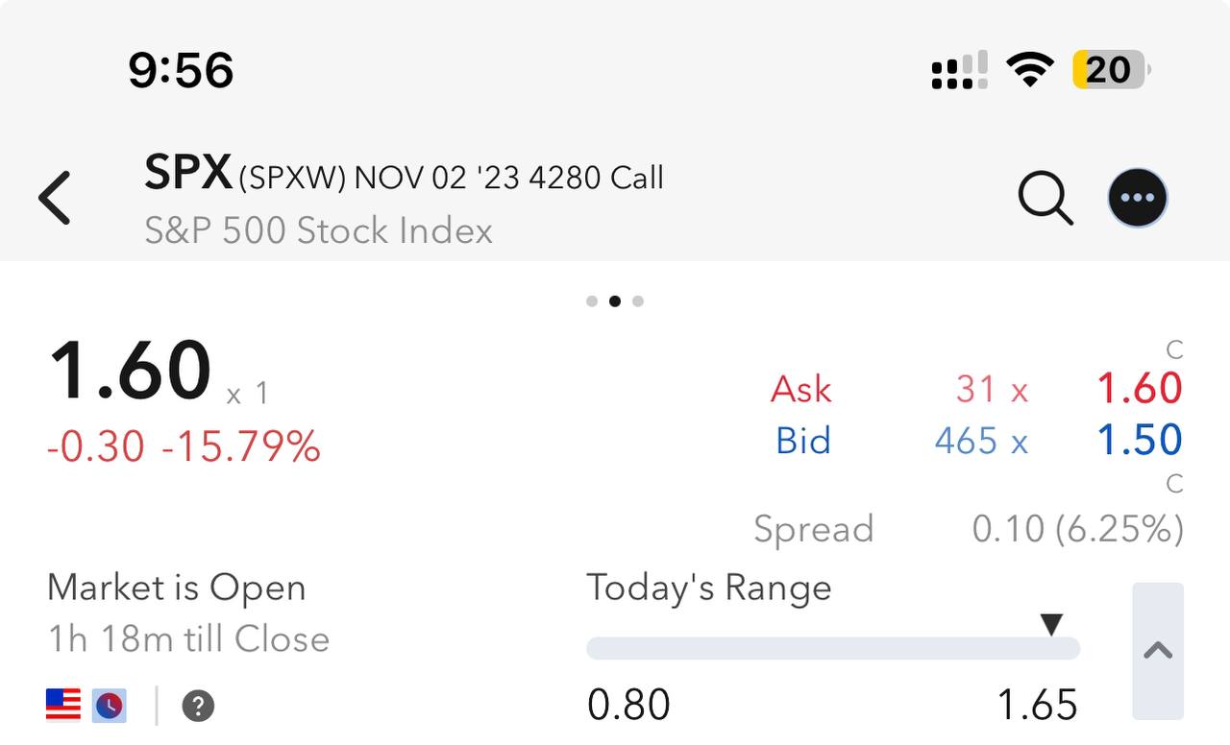1230x745 pixels.
Task: Tap the Today's Range bar
Action: pyautogui.click(x=832, y=649)
